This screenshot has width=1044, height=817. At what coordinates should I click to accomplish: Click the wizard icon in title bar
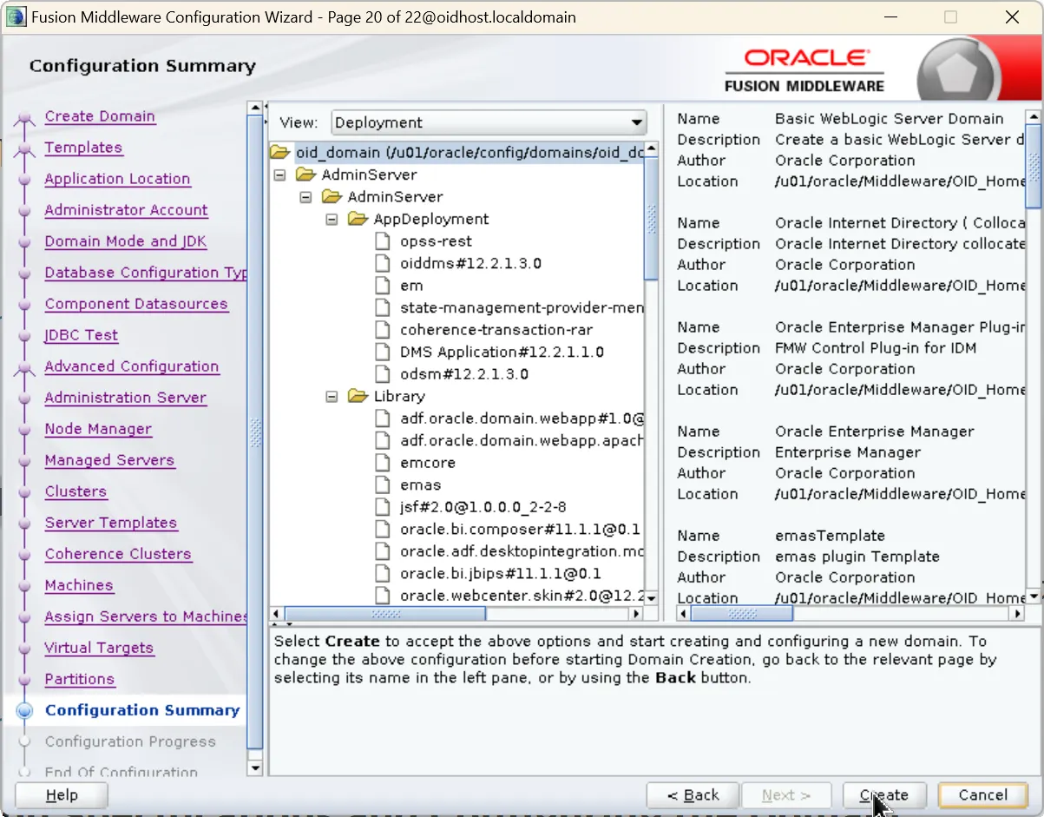(x=16, y=17)
